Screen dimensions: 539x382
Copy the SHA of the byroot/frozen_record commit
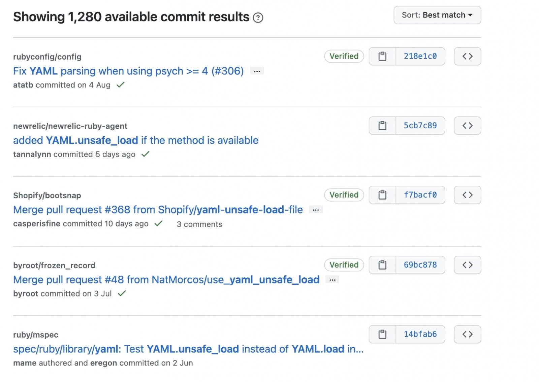[382, 265]
